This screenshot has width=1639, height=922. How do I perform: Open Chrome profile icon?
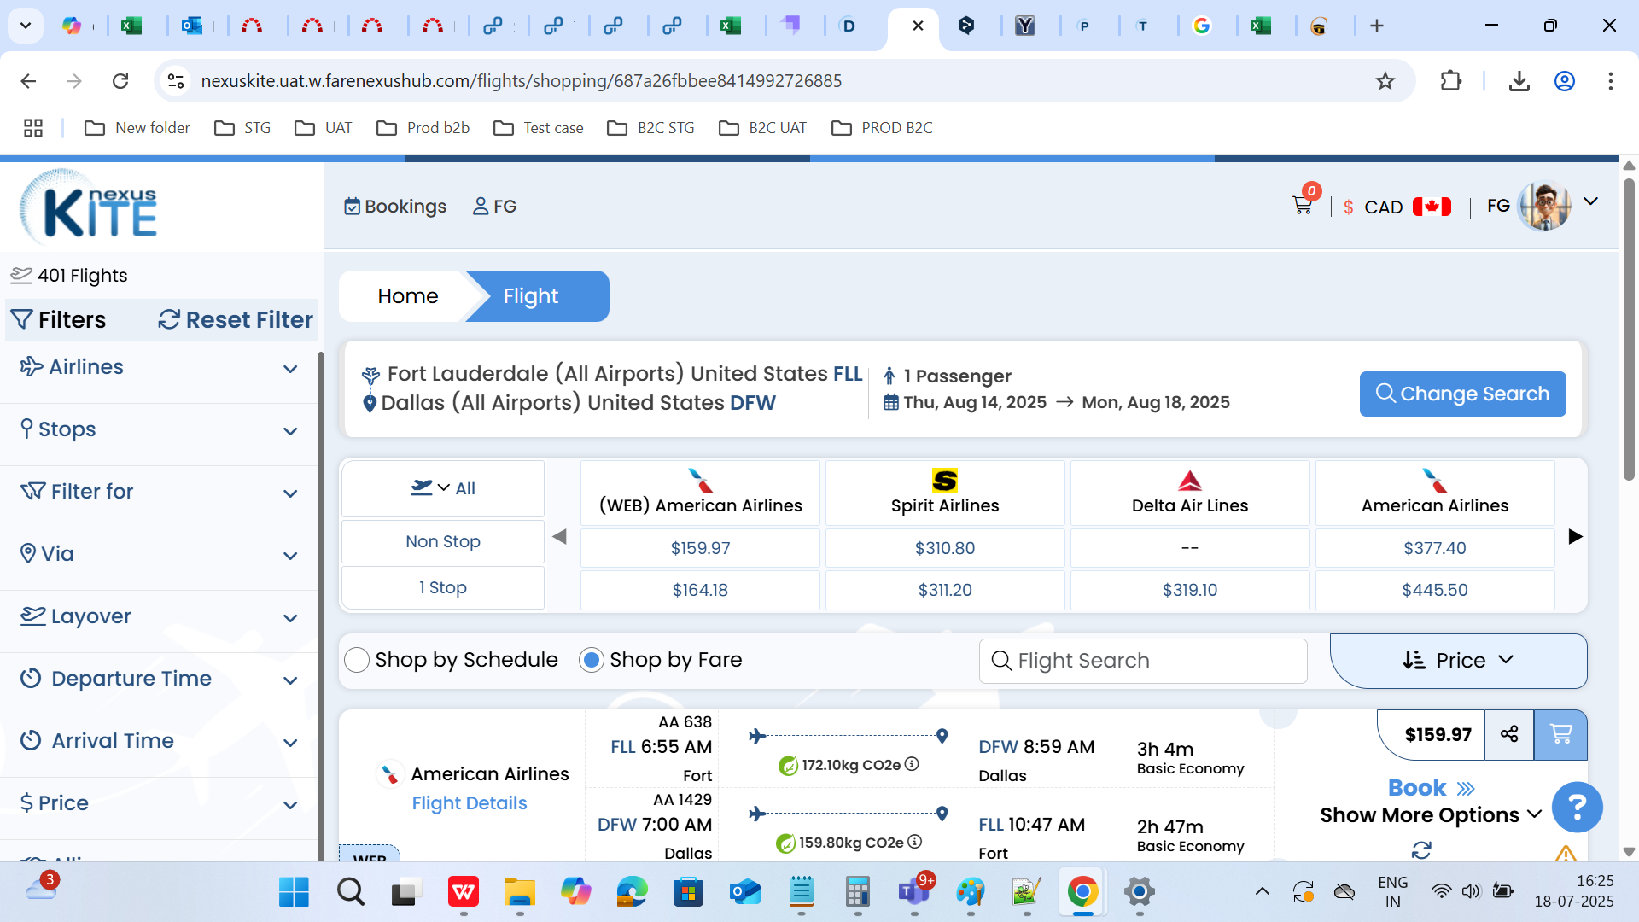(1564, 81)
